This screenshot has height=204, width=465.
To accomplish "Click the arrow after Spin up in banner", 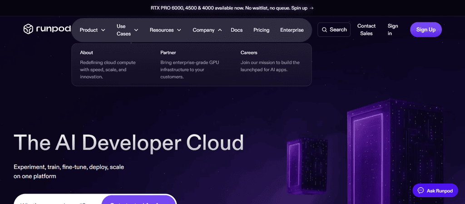I will pos(312,8).
